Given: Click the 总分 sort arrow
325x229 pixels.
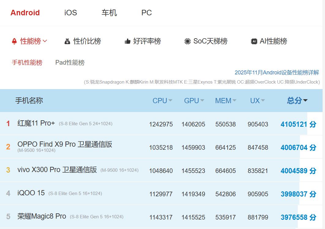Looking at the screenshot, I should [x=305, y=100].
